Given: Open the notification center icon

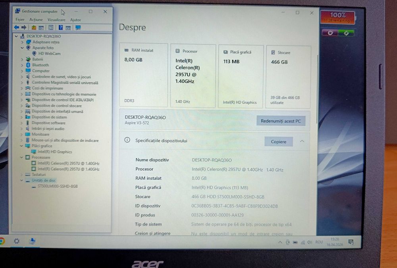Looking at the screenshot, I should [351, 242].
